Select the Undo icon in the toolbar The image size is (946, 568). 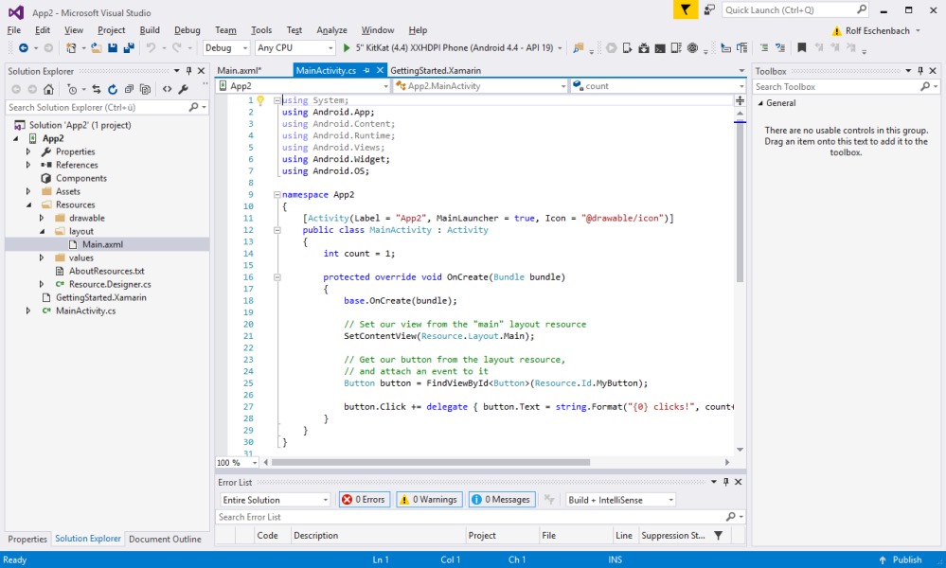click(152, 47)
